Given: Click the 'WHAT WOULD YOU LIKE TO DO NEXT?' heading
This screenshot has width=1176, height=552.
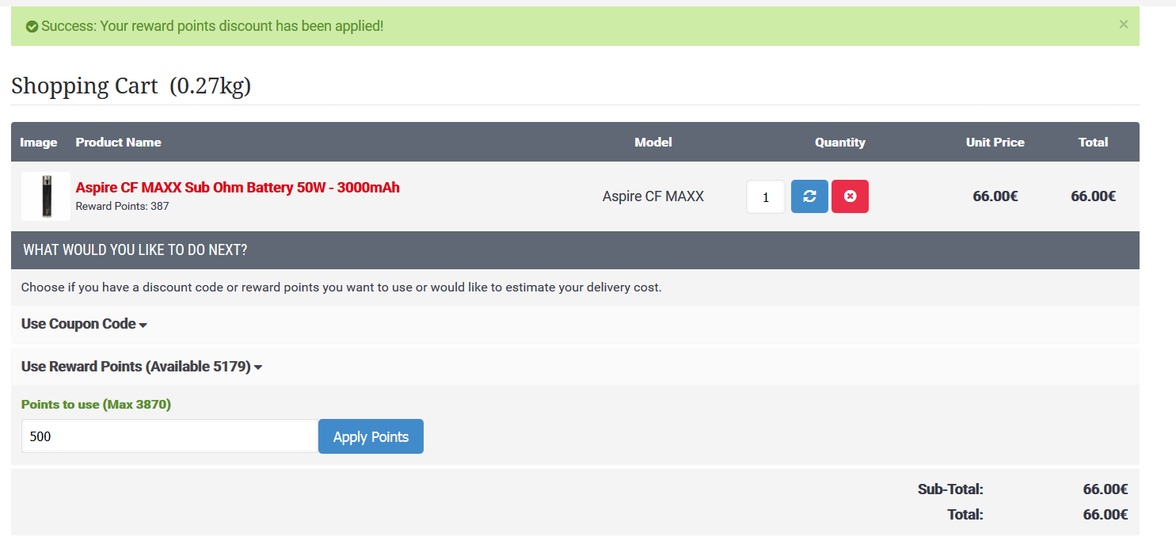Looking at the screenshot, I should [135, 250].
